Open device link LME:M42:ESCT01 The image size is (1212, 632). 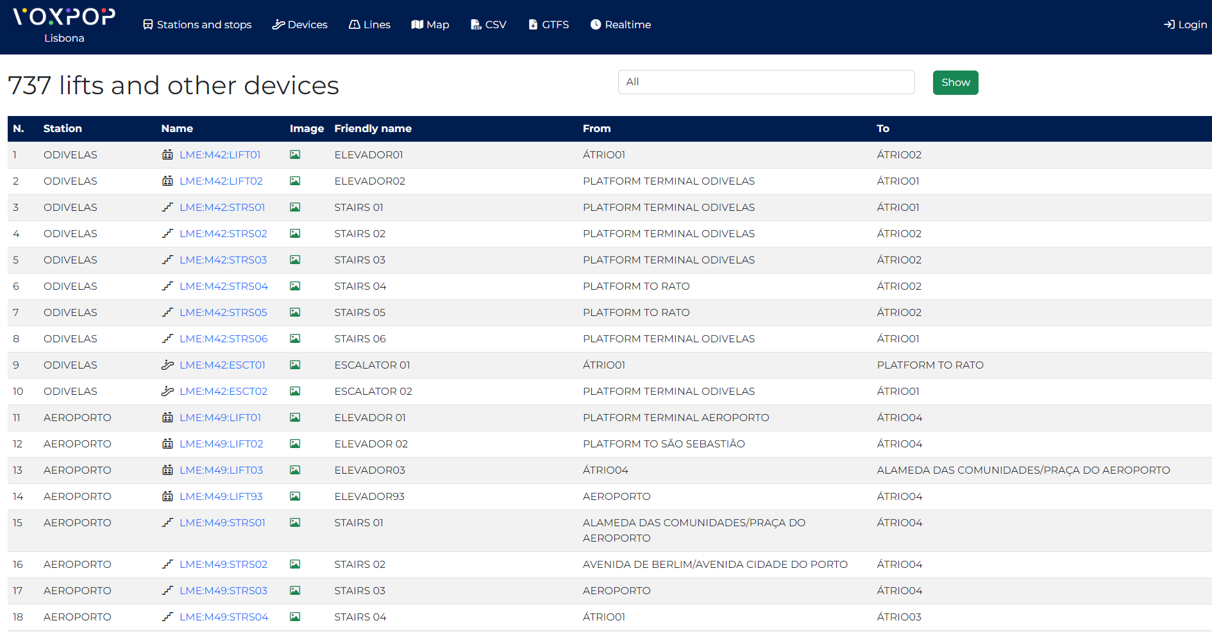click(x=222, y=365)
